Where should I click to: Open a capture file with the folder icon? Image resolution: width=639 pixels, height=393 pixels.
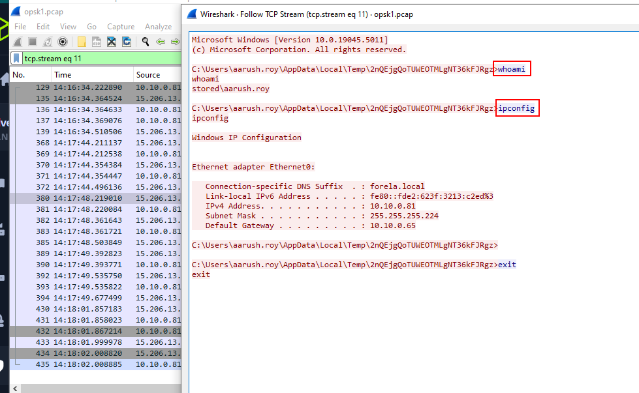click(x=82, y=42)
